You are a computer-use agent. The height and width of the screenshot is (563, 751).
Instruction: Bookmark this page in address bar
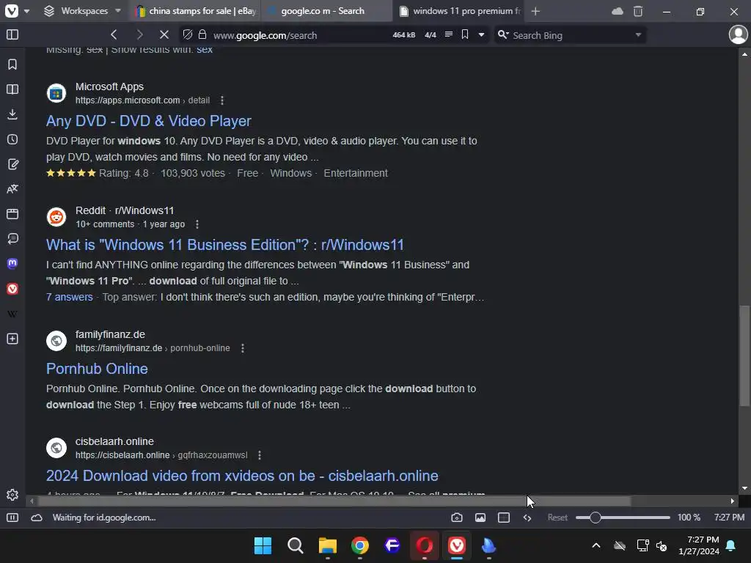tap(464, 34)
